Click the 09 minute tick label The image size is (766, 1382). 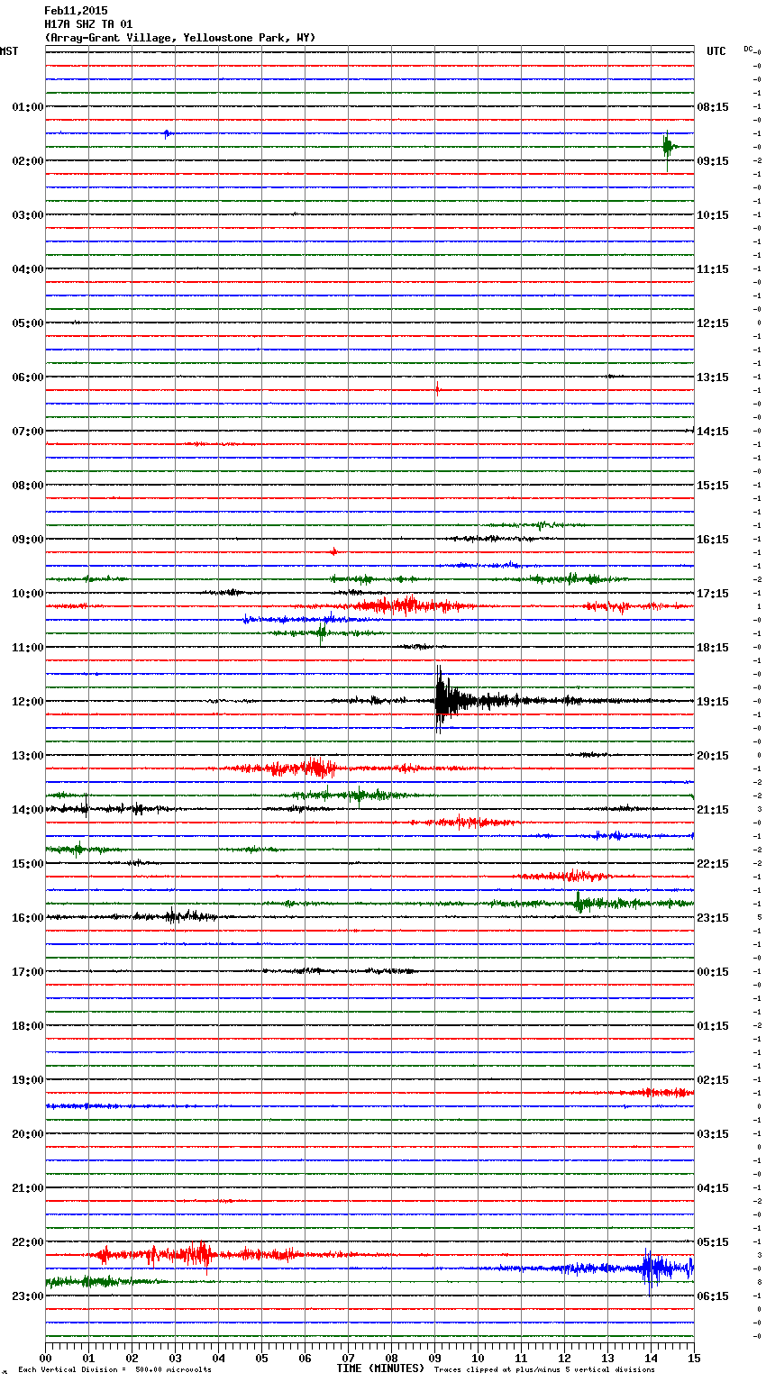pyautogui.click(x=434, y=1358)
